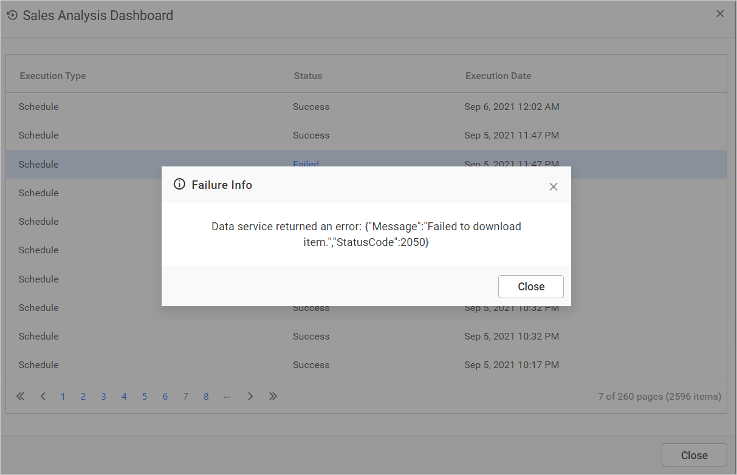This screenshot has height=475, width=737.
Task: Close the Failure Info dialog with X
Action: pyautogui.click(x=553, y=186)
